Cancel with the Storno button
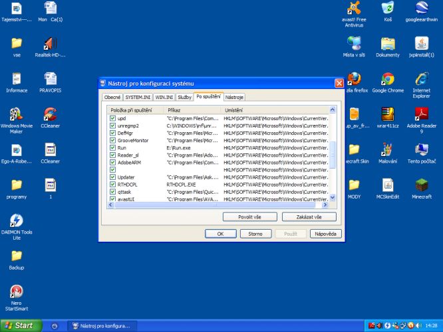Viewport: 443px width, 332px height. click(x=255, y=234)
